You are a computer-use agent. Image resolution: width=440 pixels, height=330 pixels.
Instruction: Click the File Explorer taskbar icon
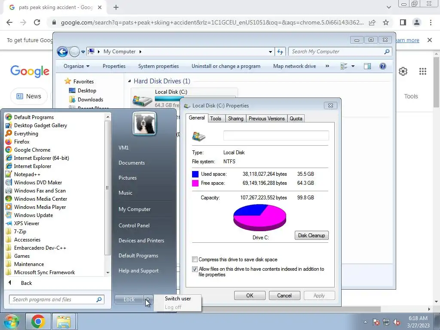pyautogui.click(x=64, y=321)
